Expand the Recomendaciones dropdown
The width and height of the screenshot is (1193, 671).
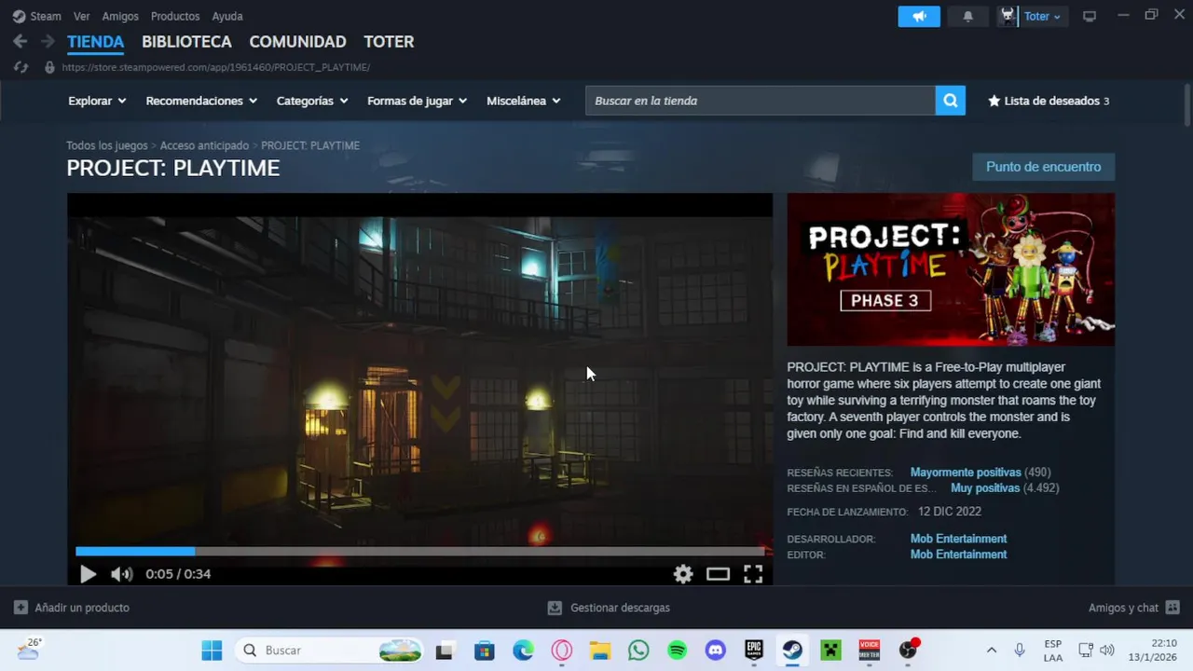[200, 101]
